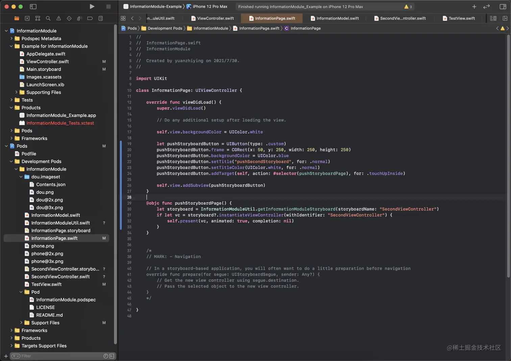Screen dimensions: 511x361
Task: Select the Podfile in Pods project
Action: point(29,154)
